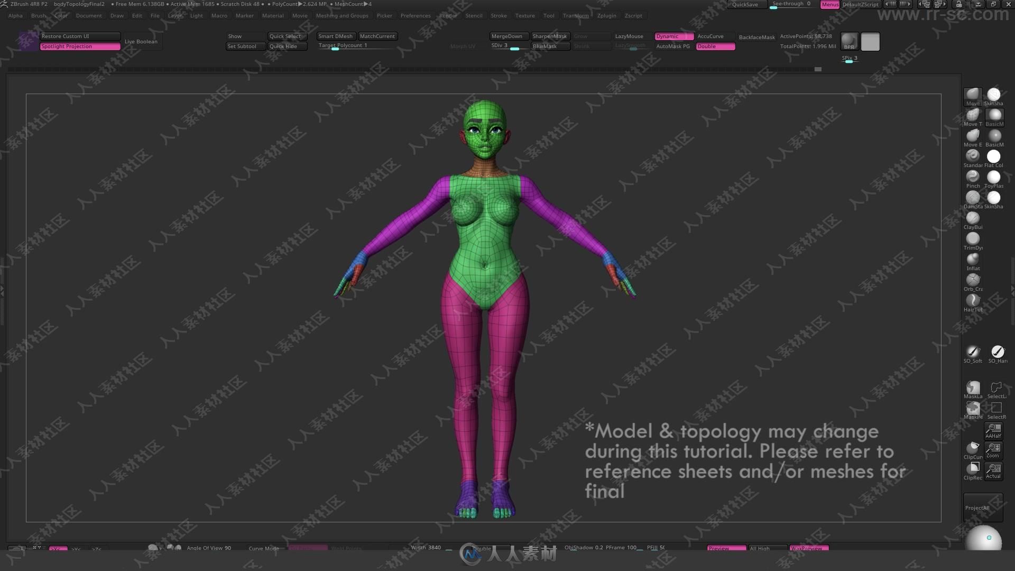1015x571 pixels.
Task: Click the MatchCurrent button
Action: point(378,36)
